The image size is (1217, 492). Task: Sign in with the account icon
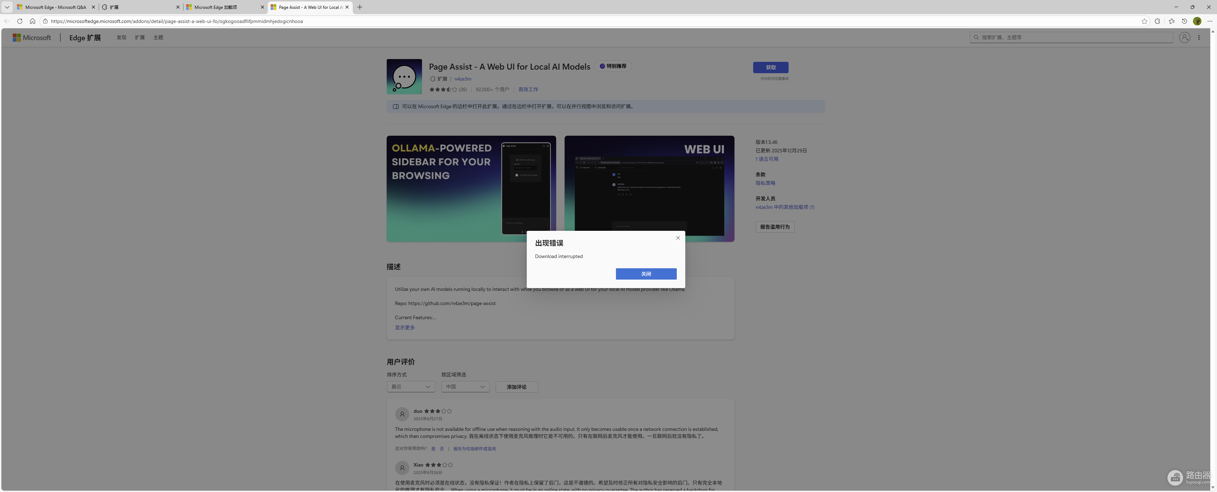pos(1184,37)
